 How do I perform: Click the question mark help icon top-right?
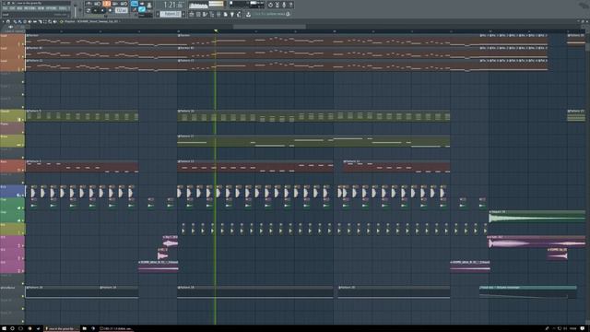coord(291,5)
